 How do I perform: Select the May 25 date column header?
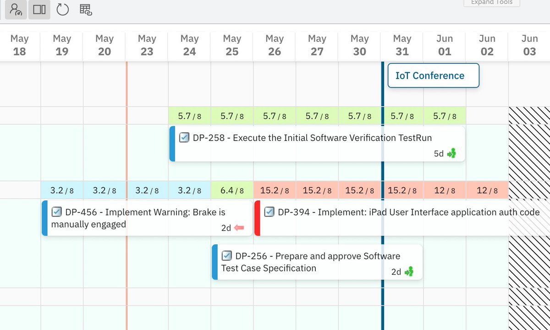coord(232,45)
